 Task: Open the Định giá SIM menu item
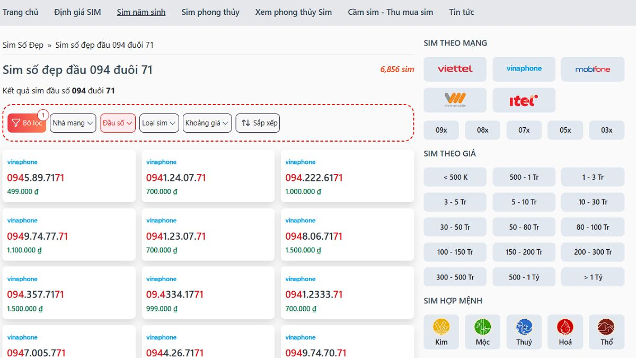(77, 12)
